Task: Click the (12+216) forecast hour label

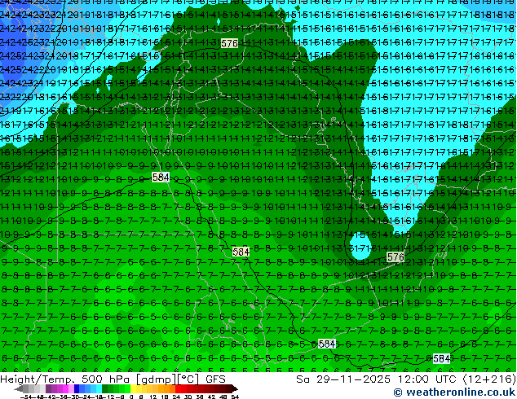Action: click(x=490, y=379)
